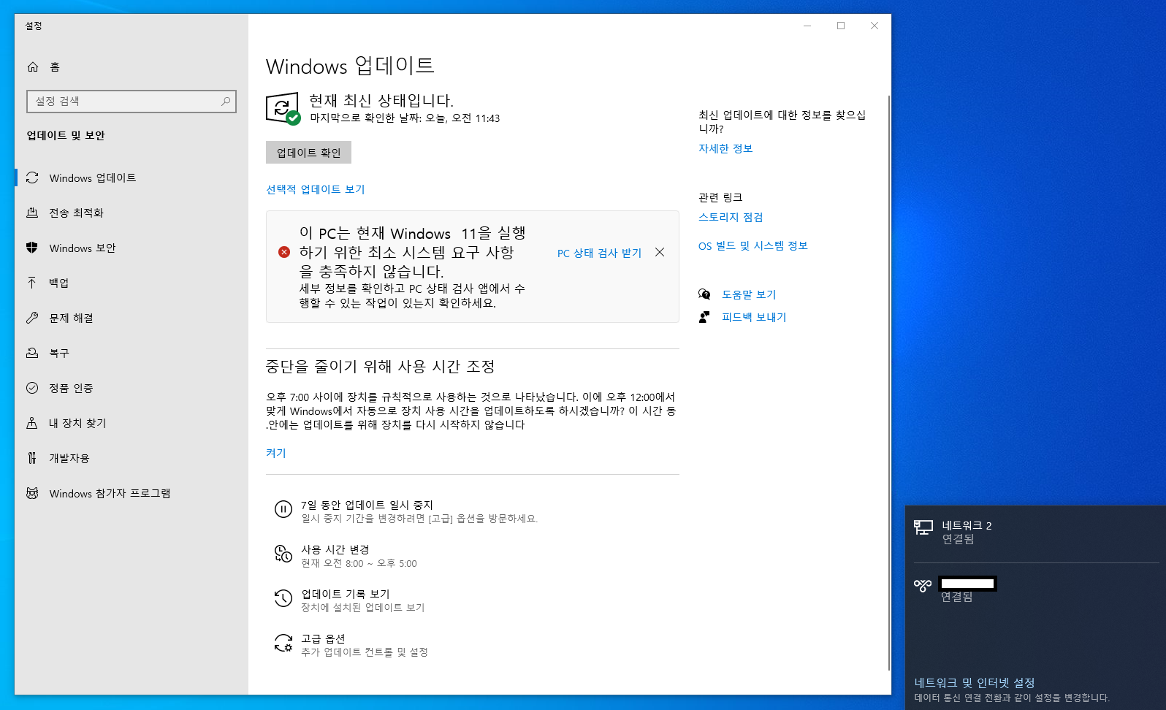Click the history icon for 업데이트 기록 보기

[x=283, y=598]
